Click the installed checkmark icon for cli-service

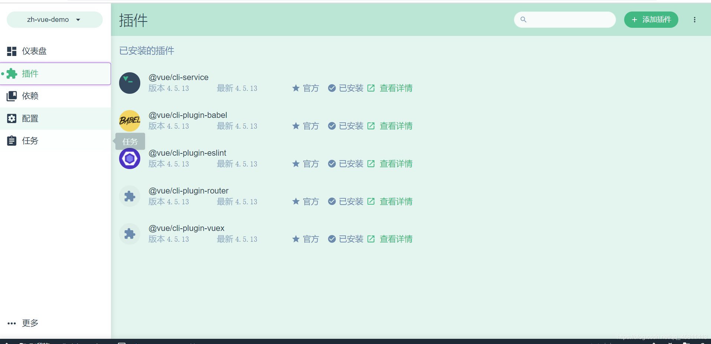click(x=332, y=88)
